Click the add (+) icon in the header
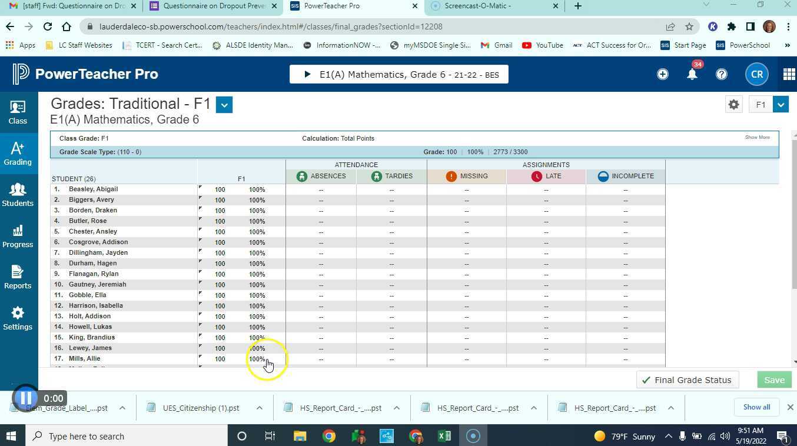The image size is (797, 446). 663,74
